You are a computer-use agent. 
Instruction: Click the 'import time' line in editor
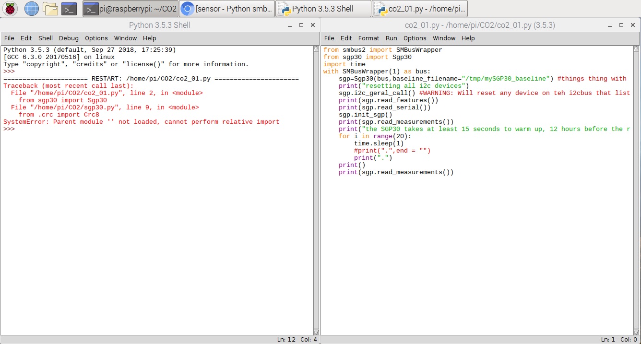click(x=344, y=64)
